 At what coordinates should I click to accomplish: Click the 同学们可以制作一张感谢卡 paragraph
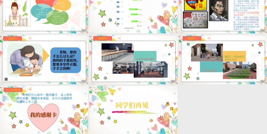coord(44,98)
